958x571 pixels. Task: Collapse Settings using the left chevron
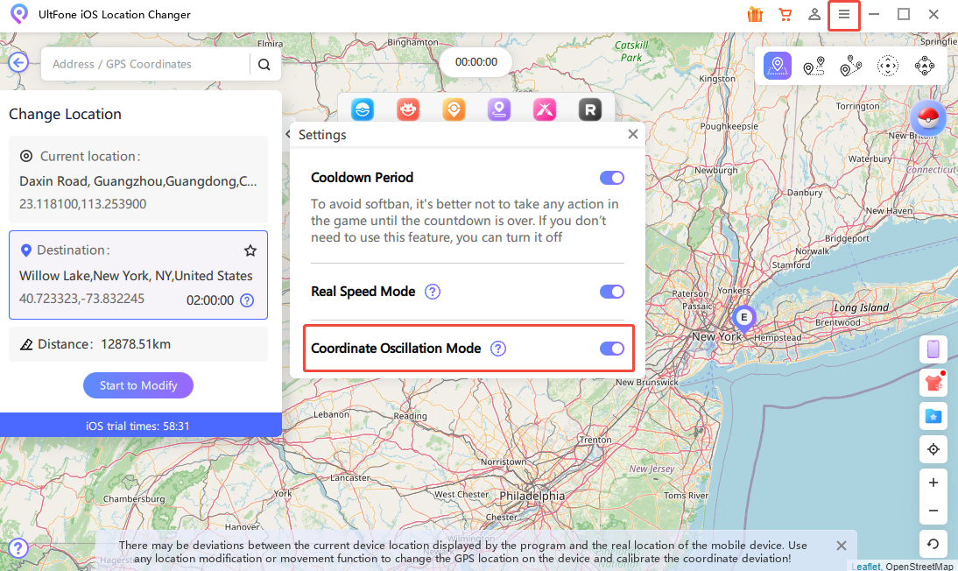(288, 134)
